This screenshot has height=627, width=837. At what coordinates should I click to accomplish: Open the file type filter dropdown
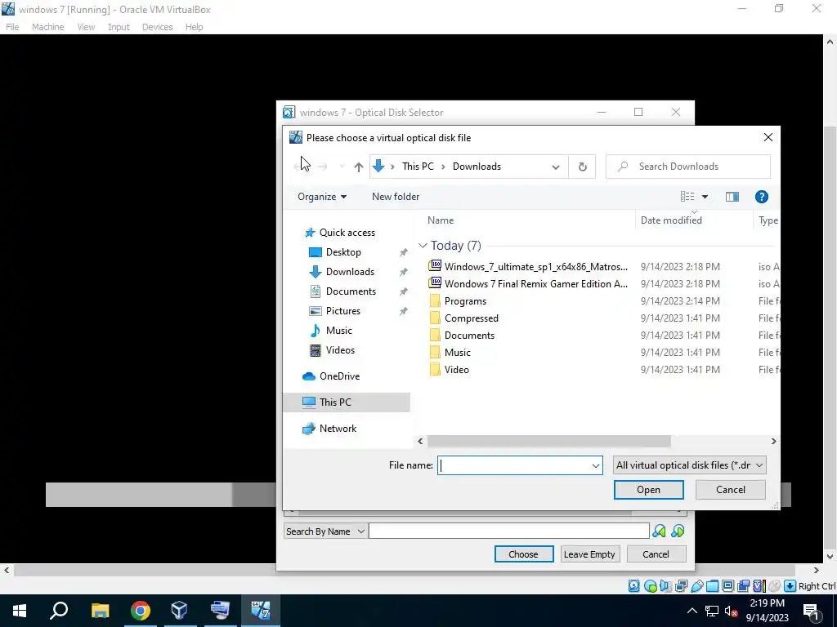690,465
